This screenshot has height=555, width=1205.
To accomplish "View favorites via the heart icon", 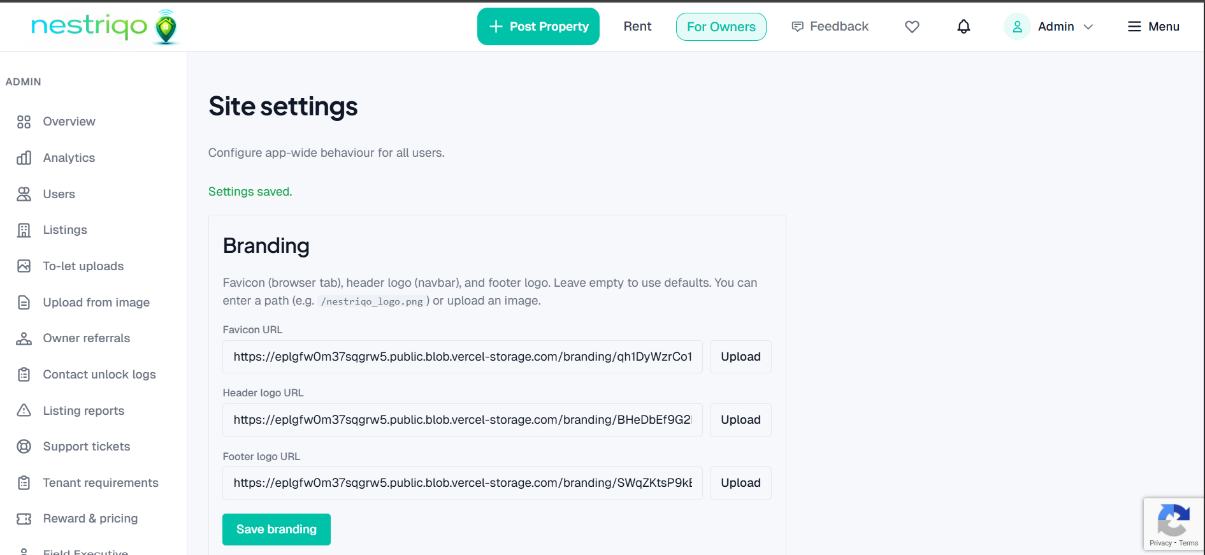I will (x=912, y=26).
